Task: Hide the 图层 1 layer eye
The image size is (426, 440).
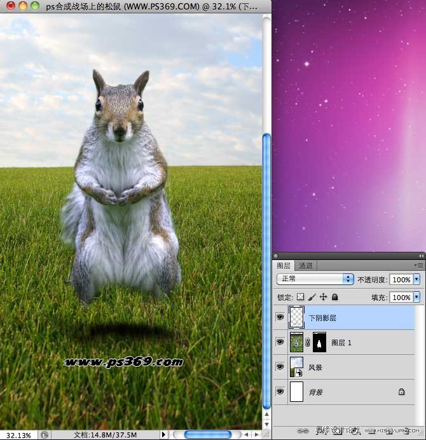Action: coord(280,342)
